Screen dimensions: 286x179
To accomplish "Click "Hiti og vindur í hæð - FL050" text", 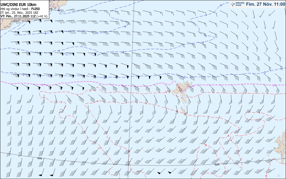I will 20,9.
